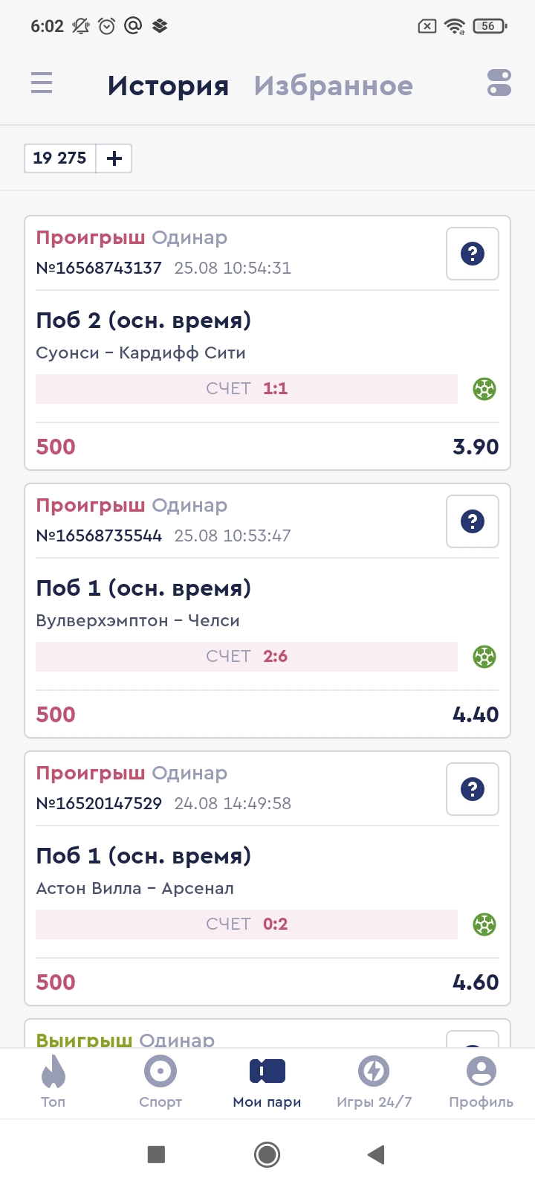Open help for bet №16568735544
Screen dimensions: 535x1190
(x=473, y=521)
